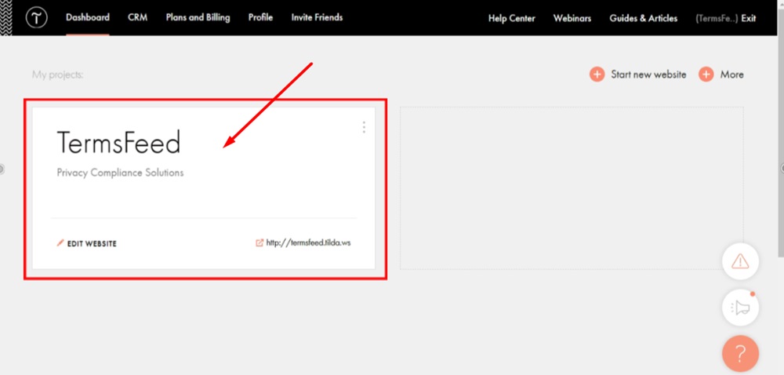This screenshot has height=375, width=784.
Task: Click the Privacy Compliance Solutions subtitle
Action: (120, 173)
